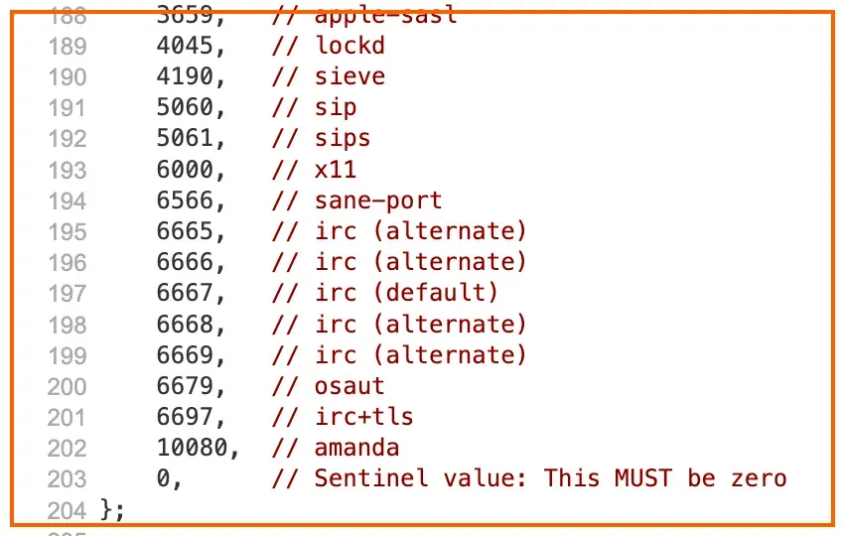The width and height of the screenshot is (842, 536).
Task: Click port value 5060
Action: (186, 107)
